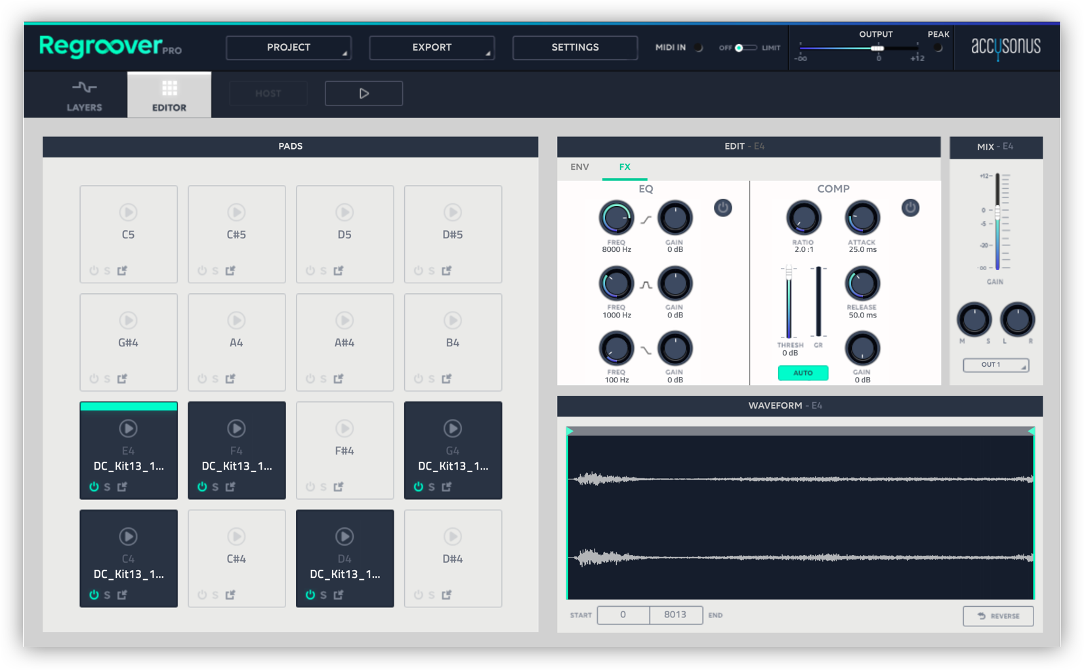Click the D#5 pad play icon

coord(452,213)
